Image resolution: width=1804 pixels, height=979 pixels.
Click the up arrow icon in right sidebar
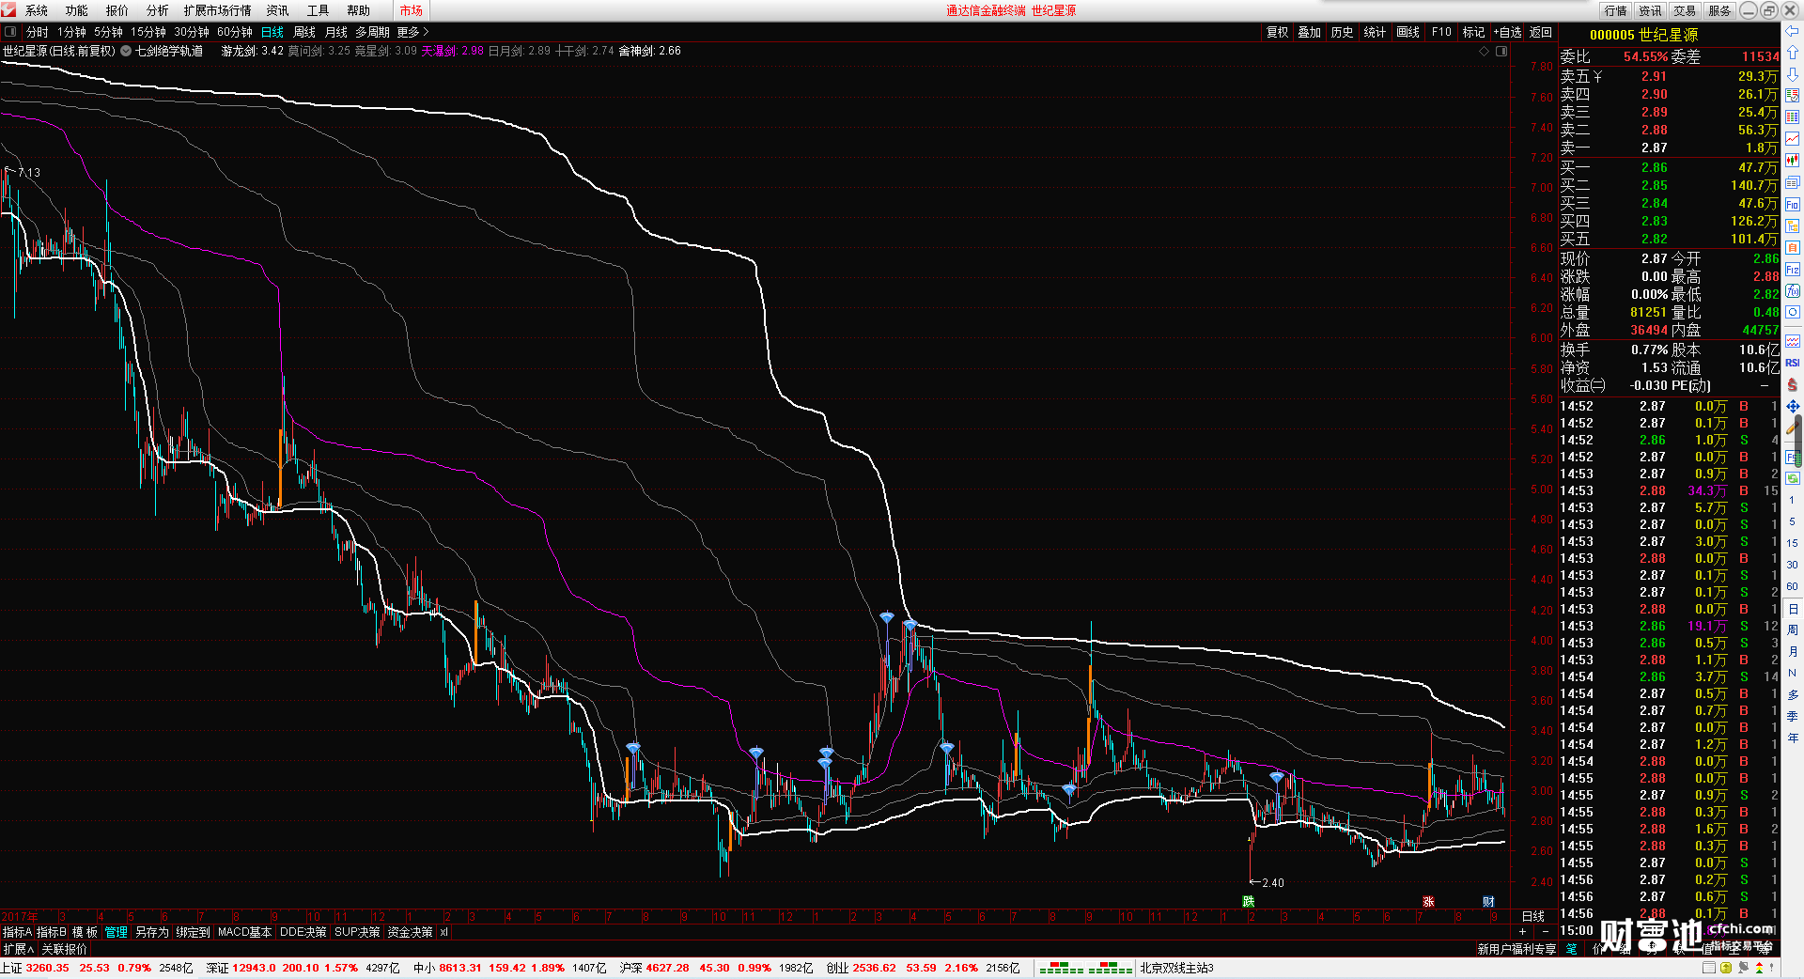[1793, 53]
